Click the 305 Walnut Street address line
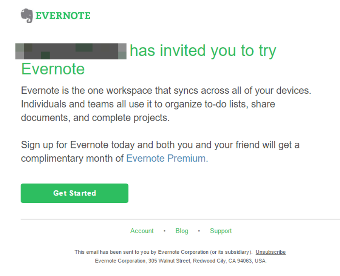Screen dimensions: 340x276 coord(181,261)
